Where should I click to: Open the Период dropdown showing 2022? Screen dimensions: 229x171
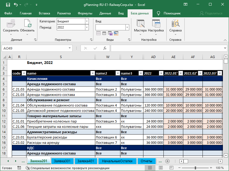click(x=87, y=27)
